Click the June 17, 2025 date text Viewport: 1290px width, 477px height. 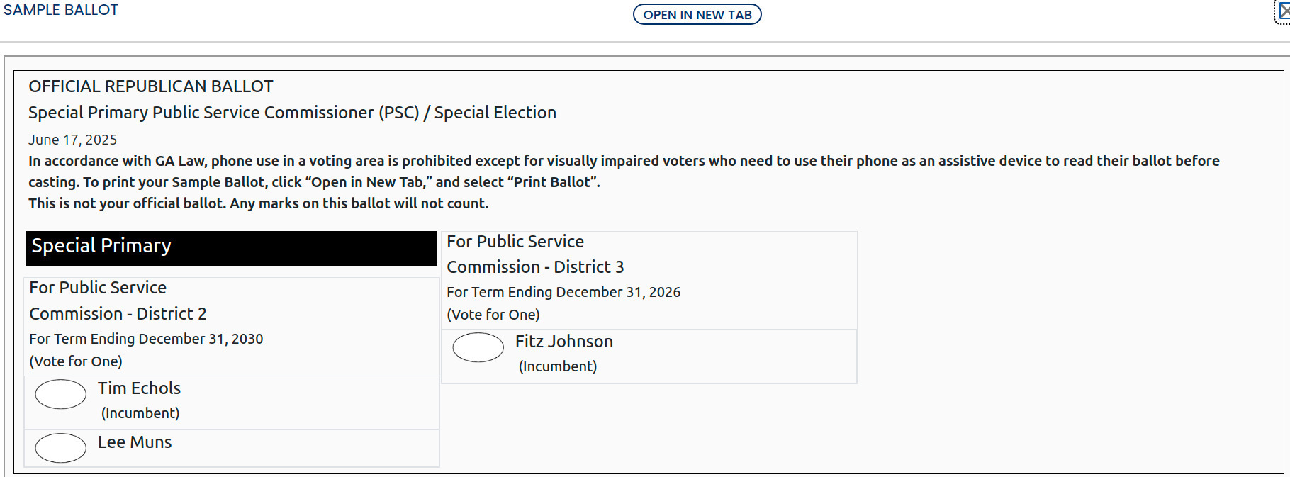[x=72, y=140]
